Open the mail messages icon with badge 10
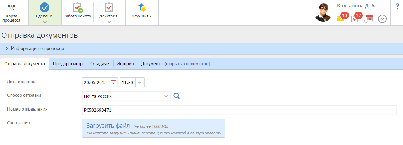The height and width of the screenshot is (145, 403). click(x=341, y=18)
